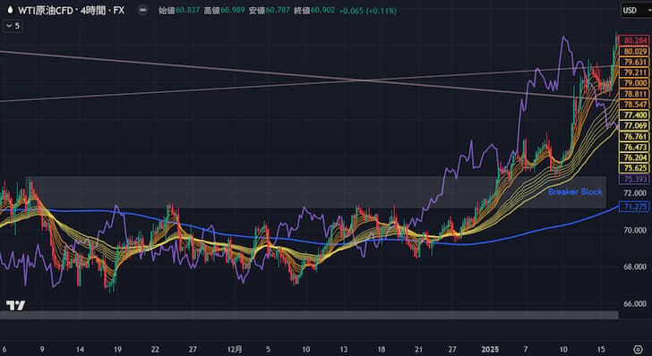Image resolution: width=652 pixels, height=356 pixels.
Task: Click the 77.069 price label
Action: [634, 125]
